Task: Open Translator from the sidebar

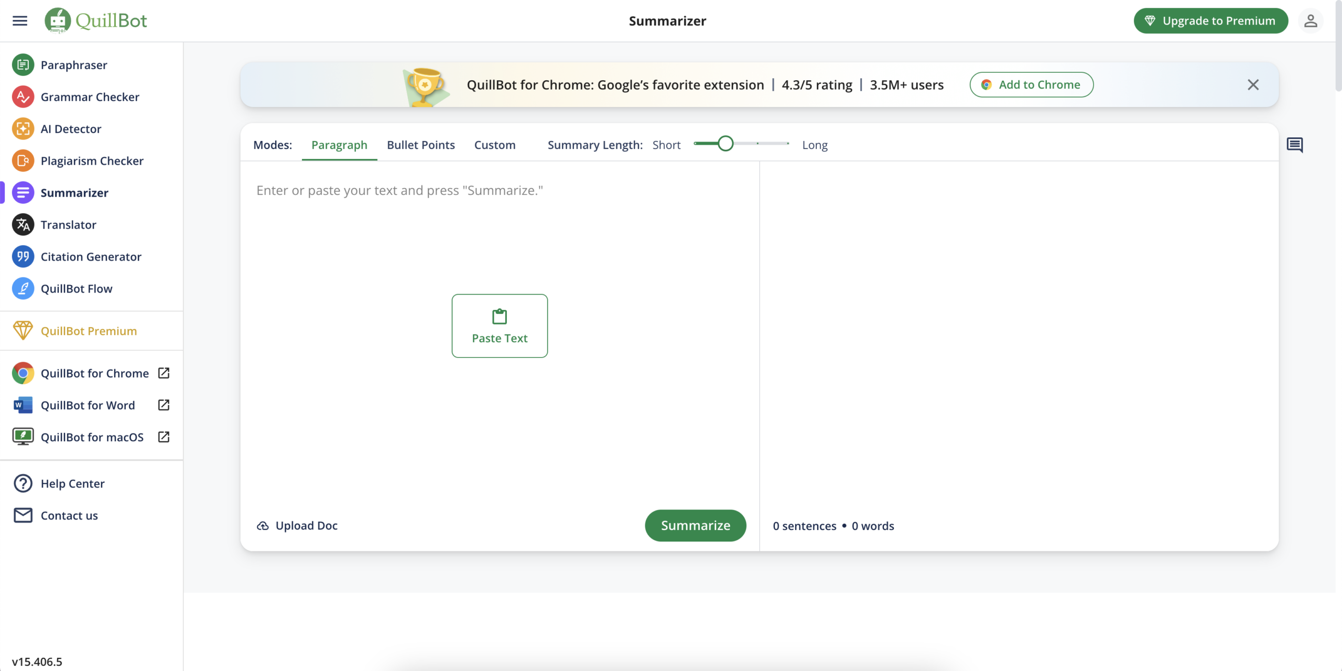Action: pos(69,225)
